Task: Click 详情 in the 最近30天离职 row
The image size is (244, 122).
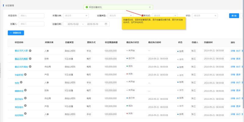Action: tap(233, 59)
